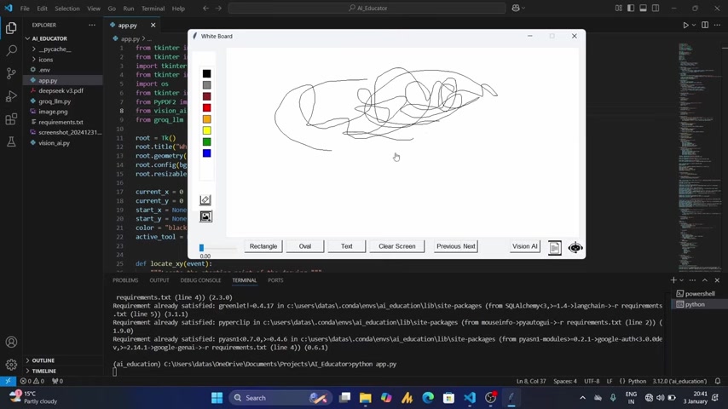The height and width of the screenshot is (409, 728).
Task: Open Customize Layout icon
Action: (618, 8)
